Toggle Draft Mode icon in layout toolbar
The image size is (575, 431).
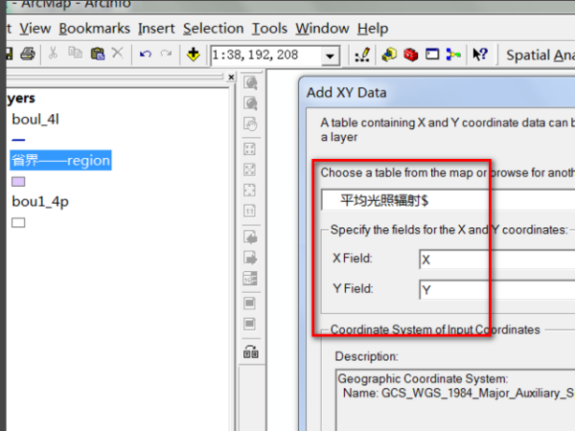click(x=250, y=303)
